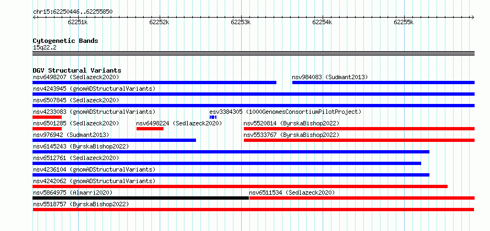Image resolution: width=490 pixels, height=231 pixels.
Task: Select the nsv6501285 short red bar
Action: (x=47, y=129)
